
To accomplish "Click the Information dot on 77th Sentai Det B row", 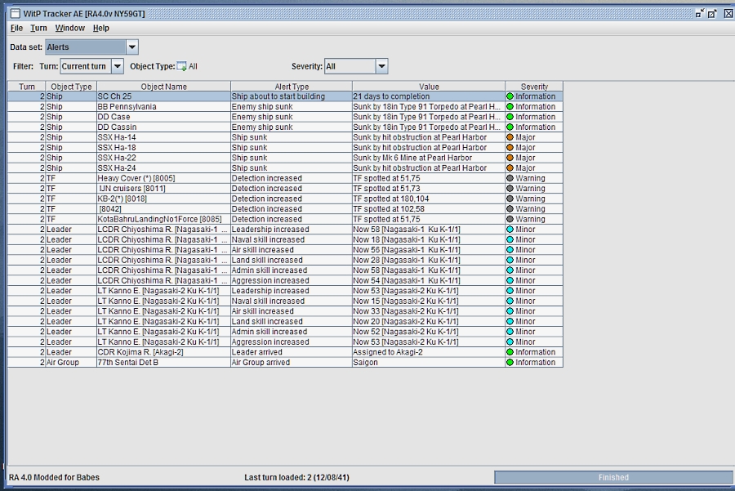I will coord(510,363).
